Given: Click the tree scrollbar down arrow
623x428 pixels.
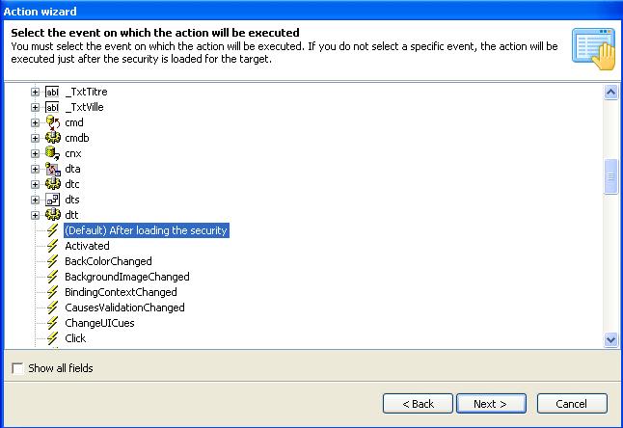Looking at the screenshot, I should click(x=610, y=339).
